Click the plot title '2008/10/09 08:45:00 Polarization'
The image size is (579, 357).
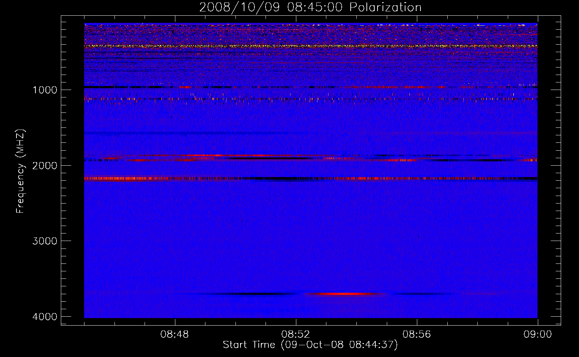click(x=310, y=7)
